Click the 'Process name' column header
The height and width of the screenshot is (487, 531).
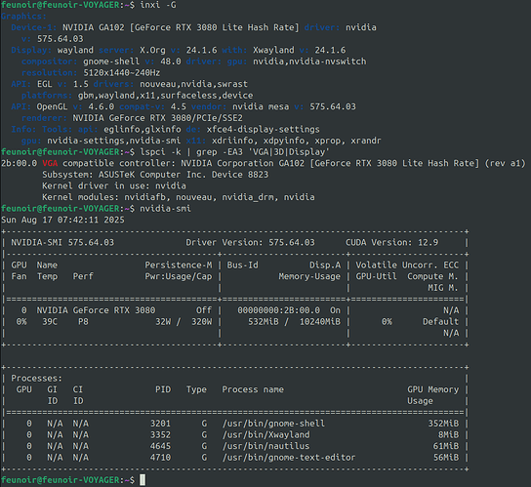tap(253, 389)
